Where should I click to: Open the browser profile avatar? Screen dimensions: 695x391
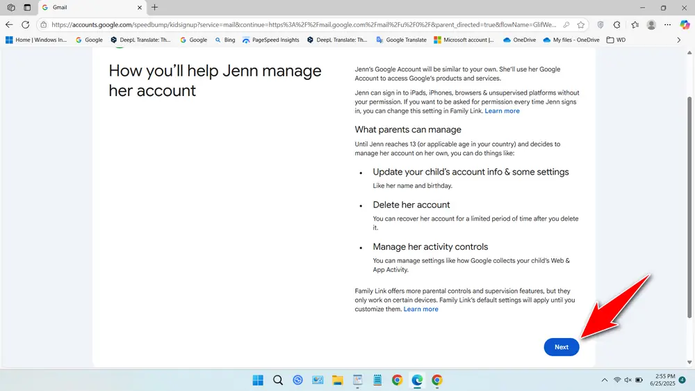[651, 25]
